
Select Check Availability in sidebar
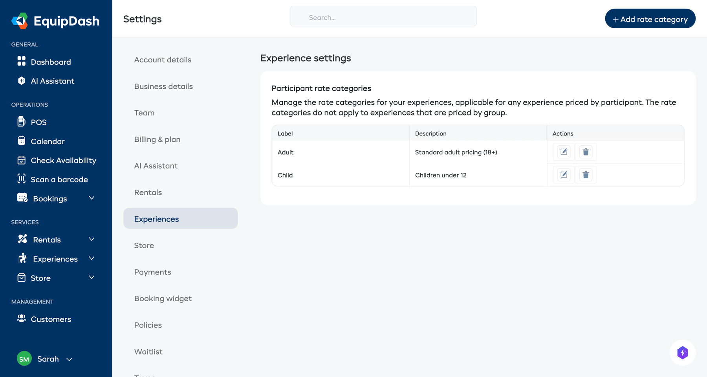tap(63, 160)
